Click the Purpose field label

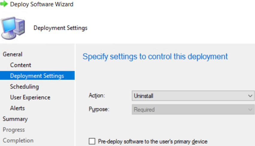tap(99, 109)
